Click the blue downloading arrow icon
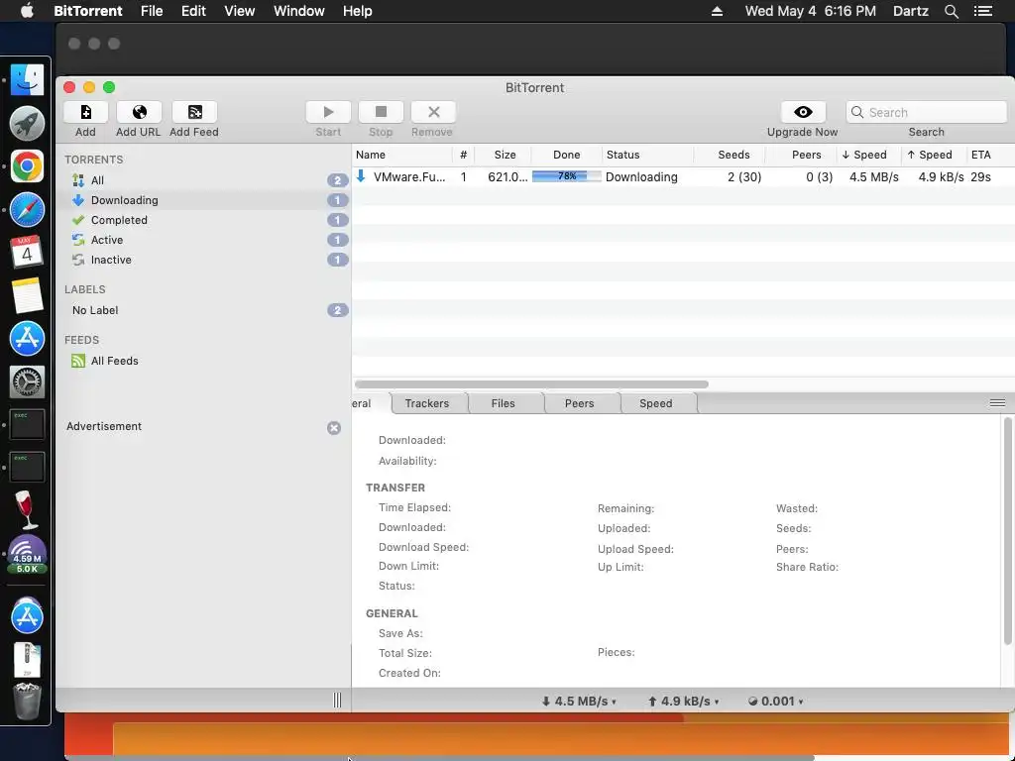This screenshot has height=761, width=1015. point(361,176)
